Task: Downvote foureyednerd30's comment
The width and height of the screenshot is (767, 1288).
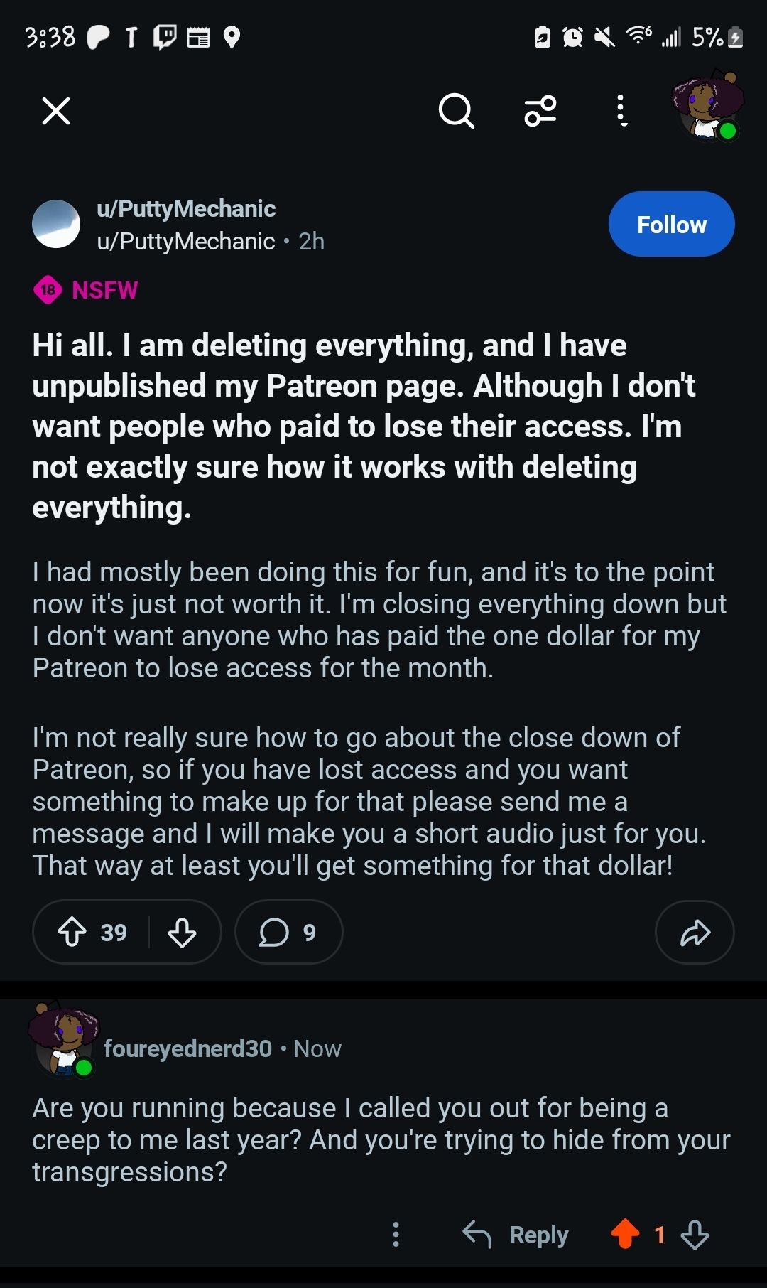Action: click(x=695, y=1235)
